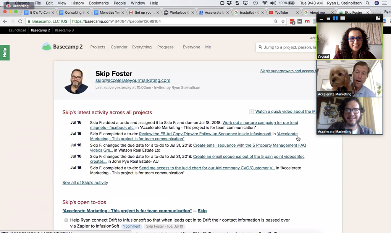Click the green Help side tab

[x=5, y=53]
